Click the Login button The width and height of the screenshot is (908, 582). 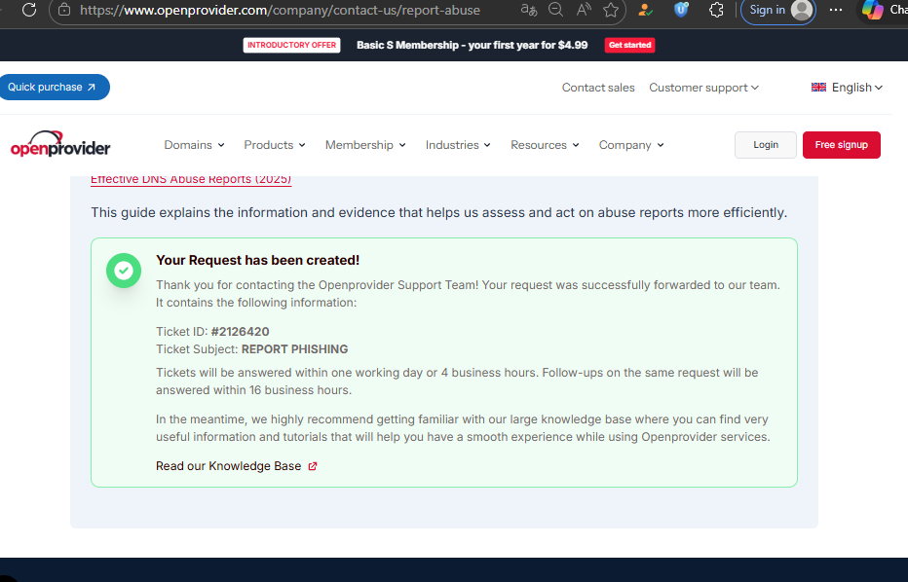point(766,145)
